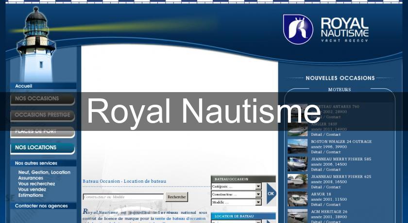Open the Jeanneau Merry Fisher 625 thumbnail
Image resolution: width=408 pixels, height=223 pixels.
pos(297,181)
